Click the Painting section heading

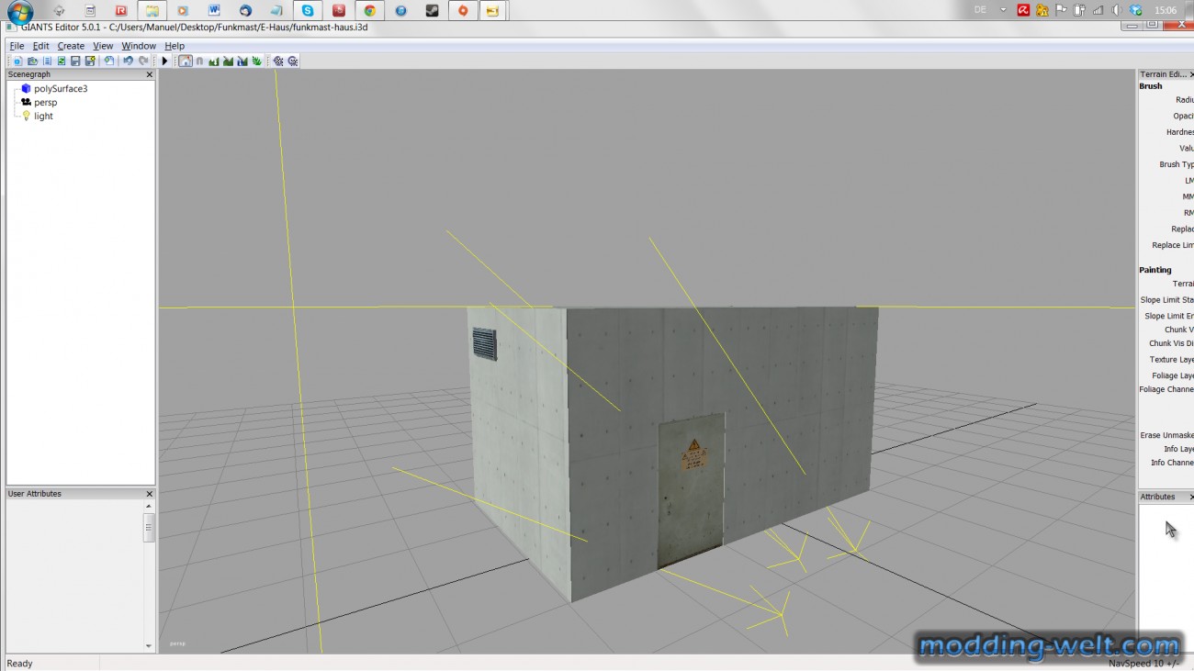click(x=1155, y=270)
